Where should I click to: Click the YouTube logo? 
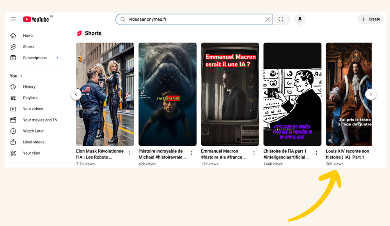coord(36,19)
